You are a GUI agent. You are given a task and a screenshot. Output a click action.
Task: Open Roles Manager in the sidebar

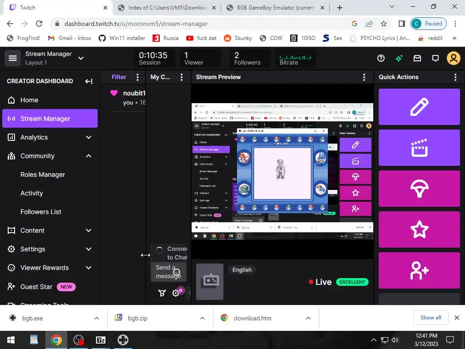(43, 175)
